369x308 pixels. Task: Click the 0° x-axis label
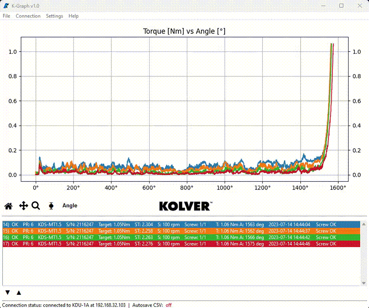tap(36, 188)
